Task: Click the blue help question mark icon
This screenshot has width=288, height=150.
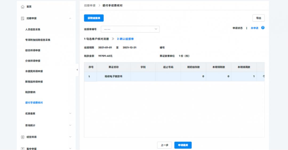Action: [x=263, y=28]
